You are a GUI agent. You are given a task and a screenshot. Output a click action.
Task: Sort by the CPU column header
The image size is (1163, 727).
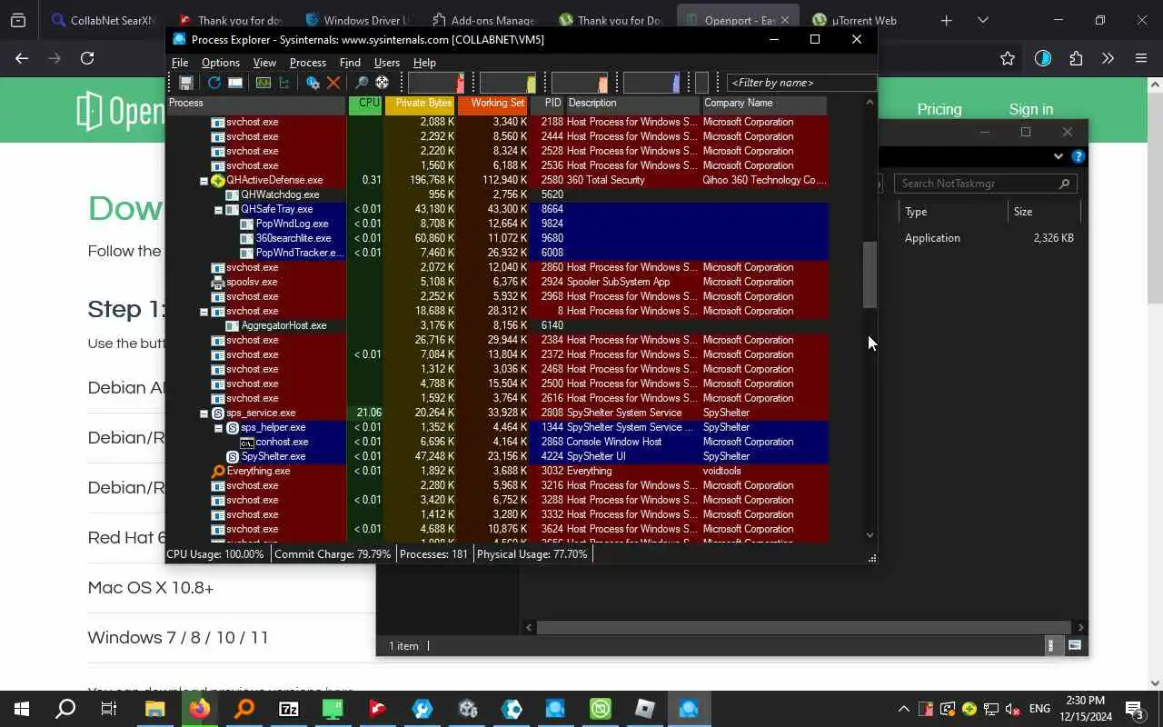(366, 105)
